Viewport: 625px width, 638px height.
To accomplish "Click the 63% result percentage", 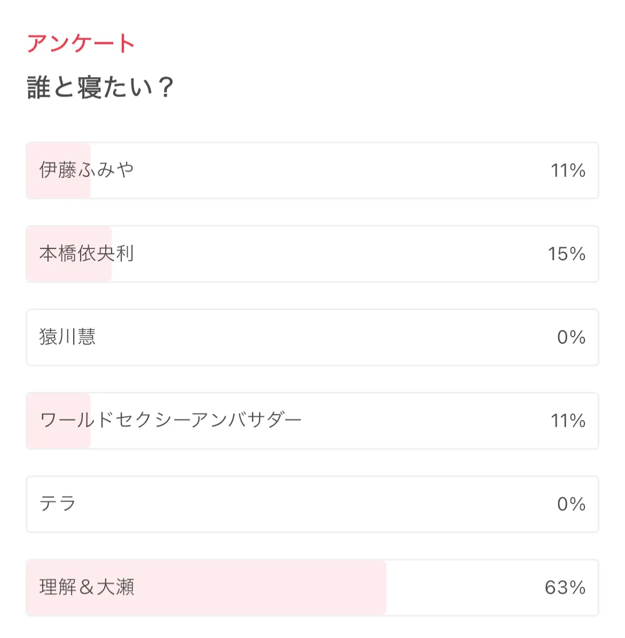I will pos(565,587).
